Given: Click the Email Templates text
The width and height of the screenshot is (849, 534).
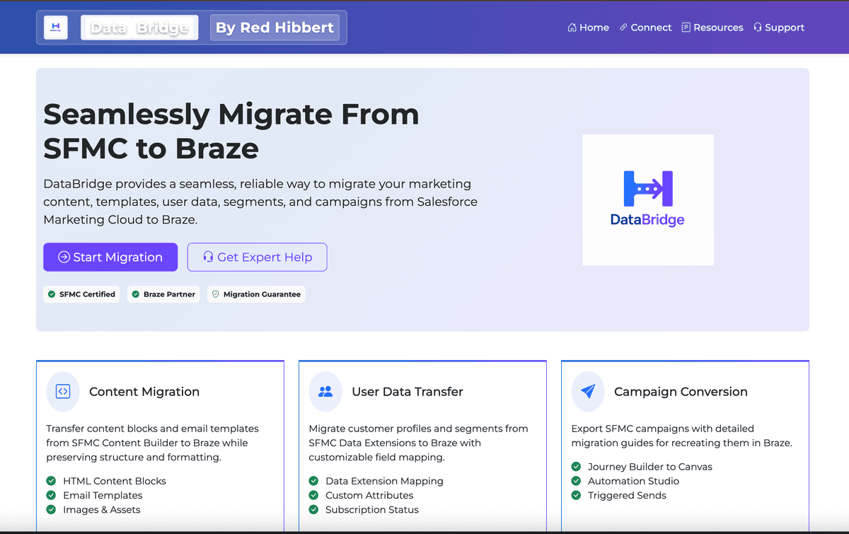Looking at the screenshot, I should pyautogui.click(x=103, y=495).
